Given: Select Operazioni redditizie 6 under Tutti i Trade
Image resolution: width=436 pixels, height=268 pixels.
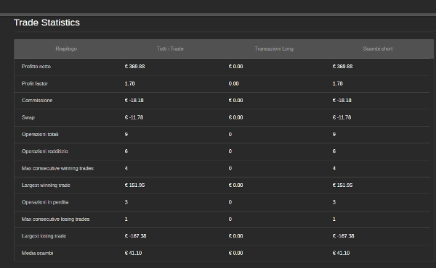Looking at the screenshot, I should tap(126, 151).
